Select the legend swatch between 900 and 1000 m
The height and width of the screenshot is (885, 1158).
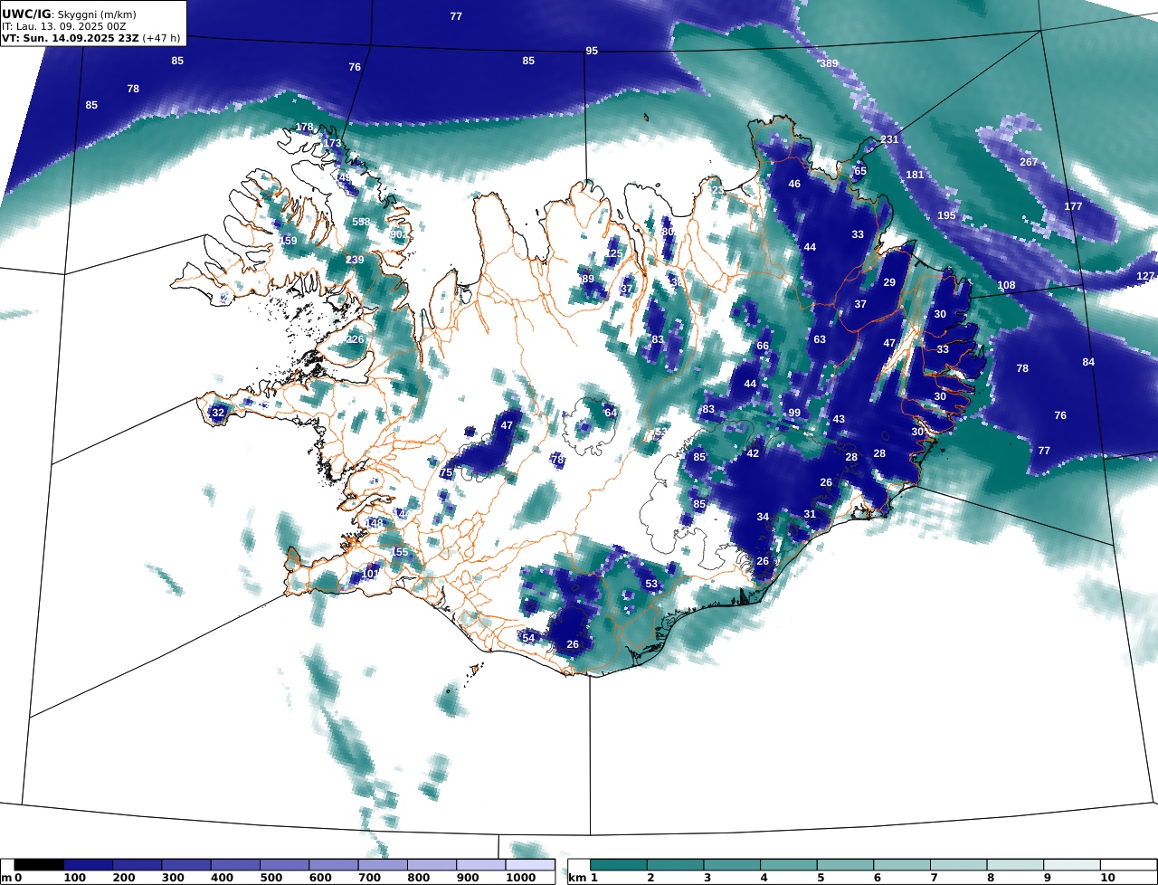[480, 865]
